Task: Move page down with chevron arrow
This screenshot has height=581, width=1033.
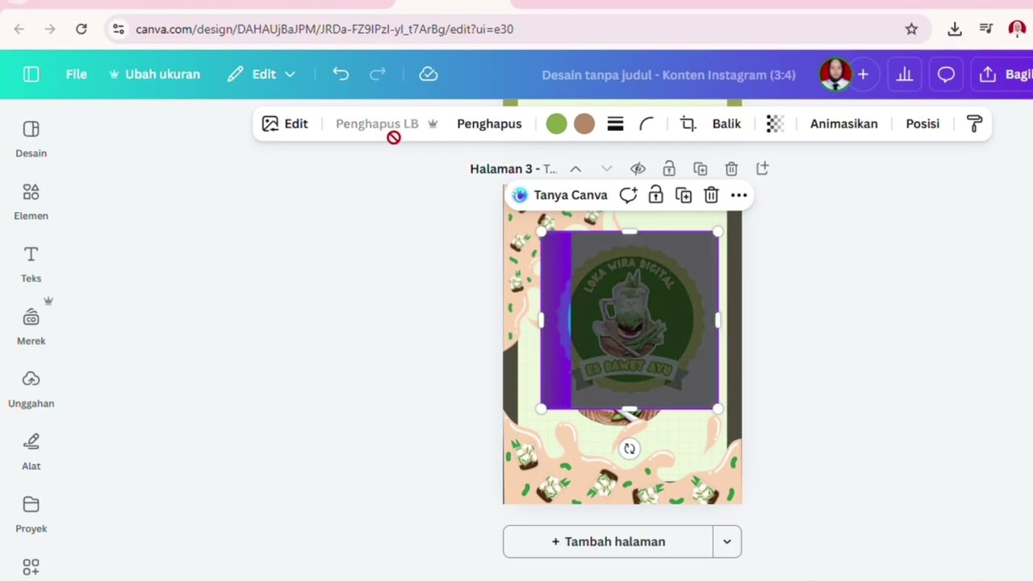Action: pyautogui.click(x=607, y=169)
